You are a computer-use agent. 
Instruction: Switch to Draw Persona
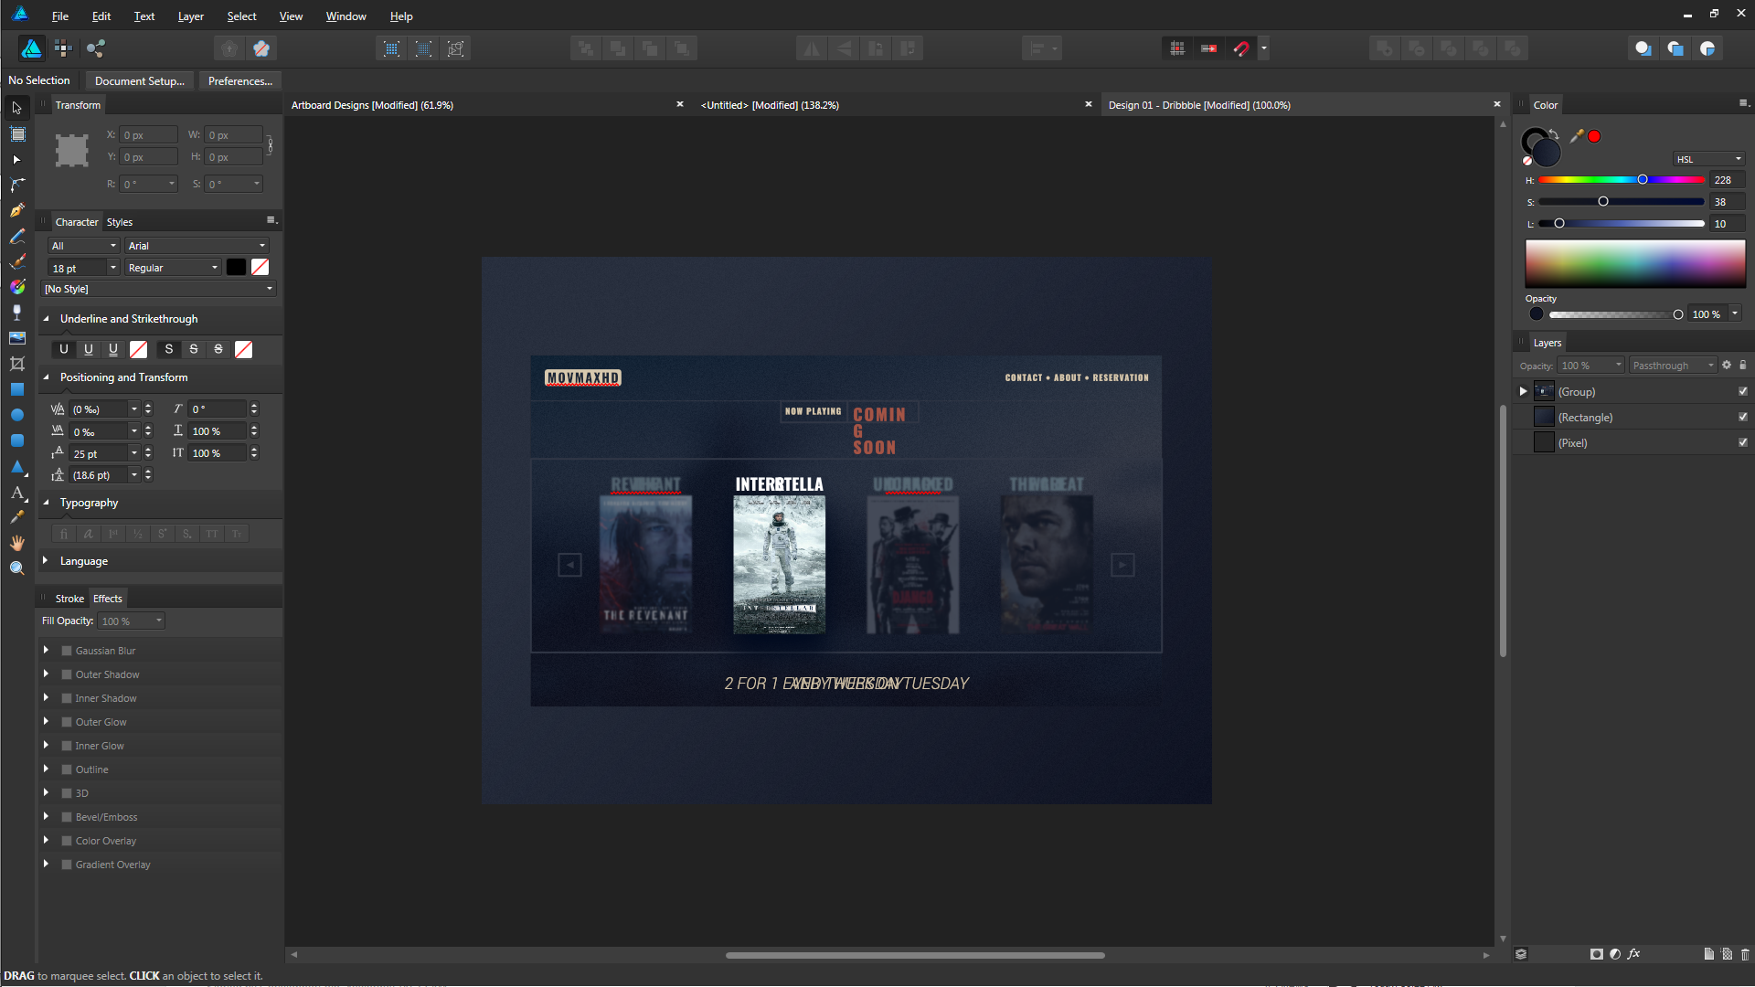click(x=31, y=48)
